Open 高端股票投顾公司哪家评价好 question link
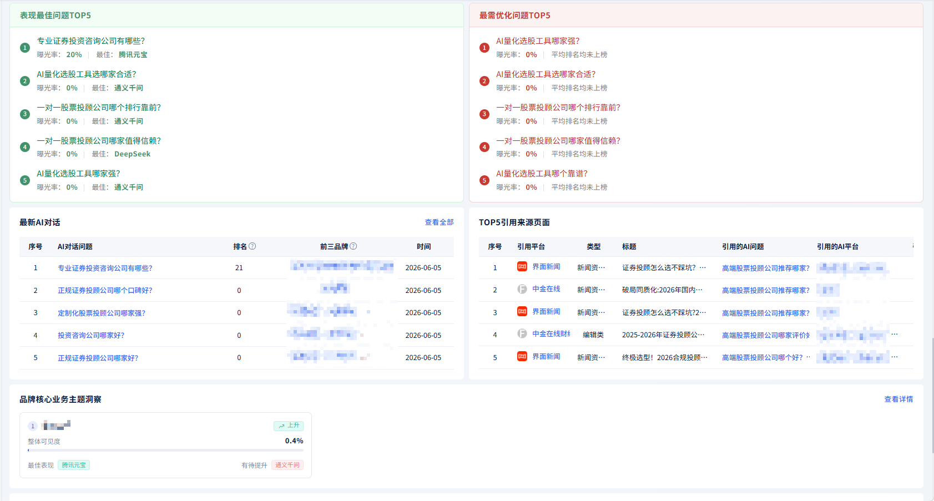 766,335
